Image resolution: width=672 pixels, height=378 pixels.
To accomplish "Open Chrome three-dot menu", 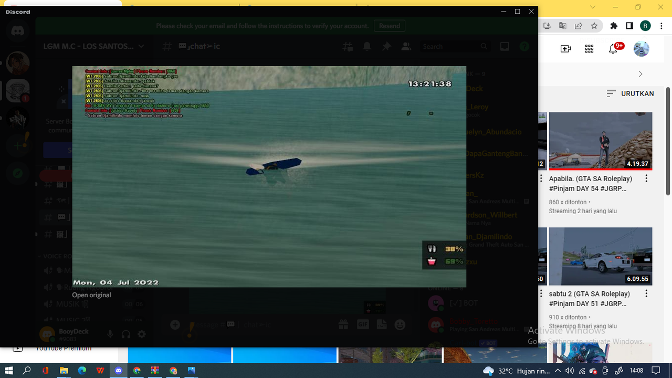I will 661,26.
